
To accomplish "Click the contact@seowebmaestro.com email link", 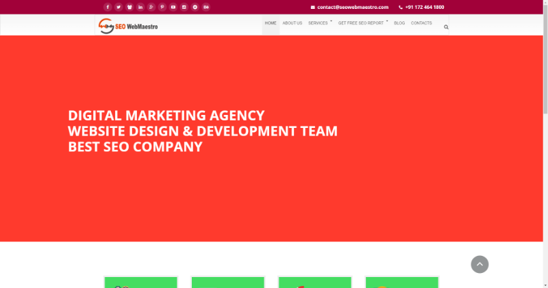I will (353, 8).
